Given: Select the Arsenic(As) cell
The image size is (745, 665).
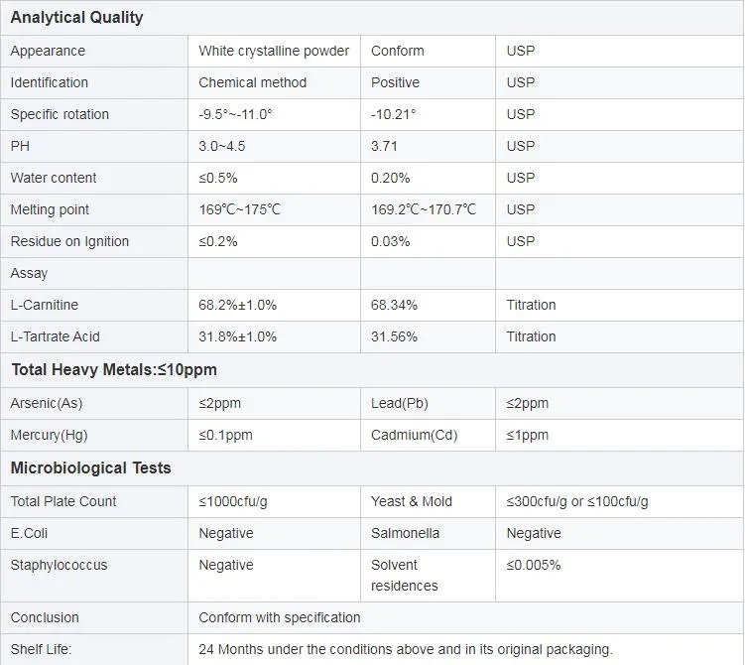Looking at the screenshot, I should (x=48, y=403).
